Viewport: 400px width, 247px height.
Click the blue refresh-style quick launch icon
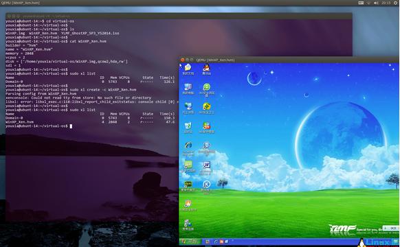(x=216, y=242)
